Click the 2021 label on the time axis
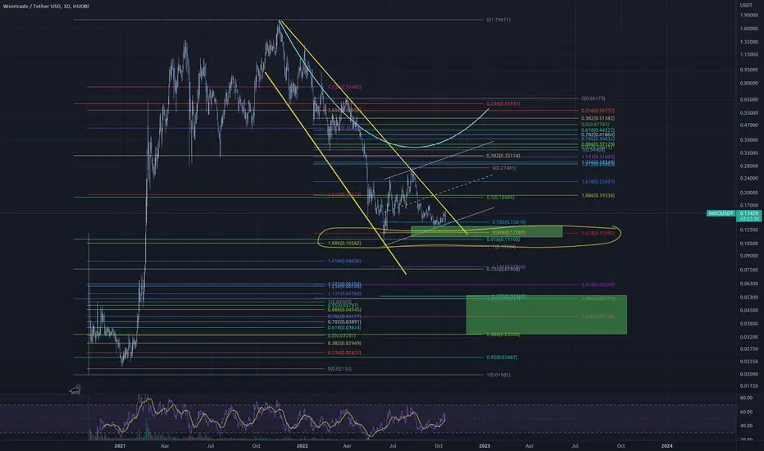This screenshot has width=764, height=451. click(120, 445)
